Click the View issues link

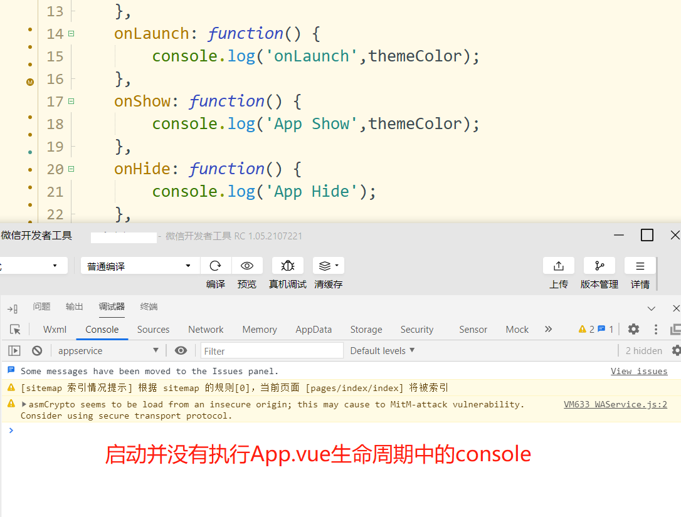639,371
